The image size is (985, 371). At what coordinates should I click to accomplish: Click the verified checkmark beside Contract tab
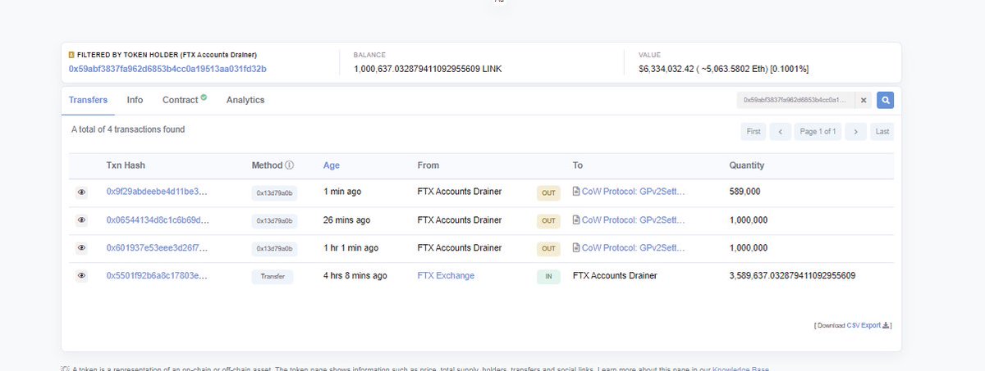[204, 97]
